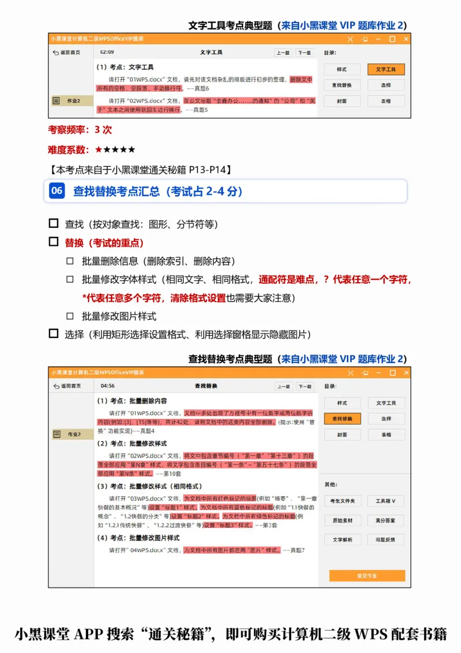461x653 pixels.
Task: Check the 选择 checkbox at the list bottom
Action: coord(52,333)
